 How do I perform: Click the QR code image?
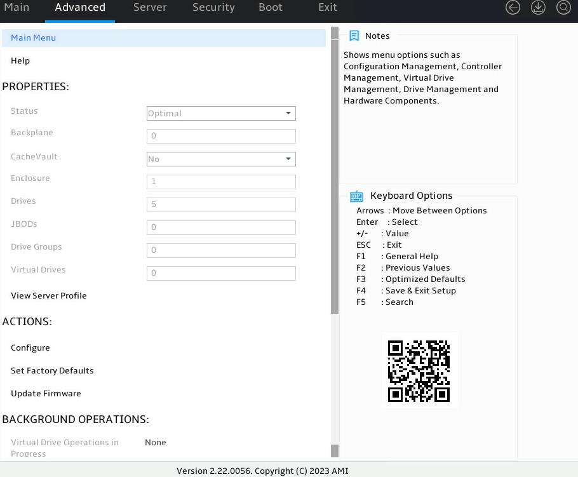tap(419, 371)
